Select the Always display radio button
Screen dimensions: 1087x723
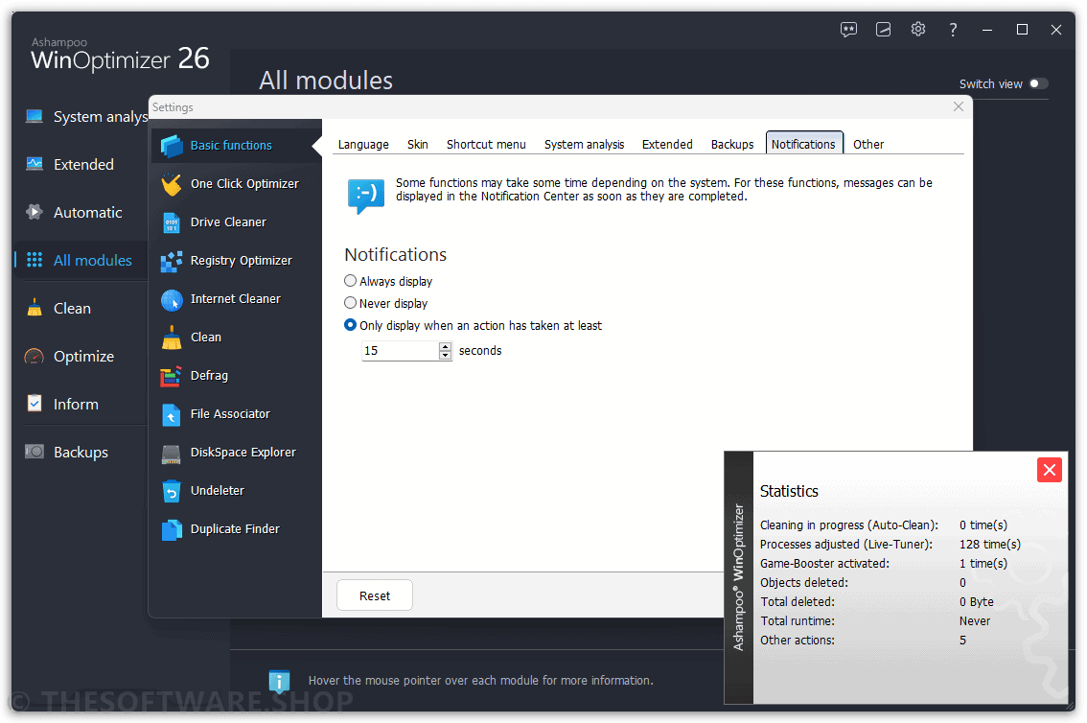point(350,281)
